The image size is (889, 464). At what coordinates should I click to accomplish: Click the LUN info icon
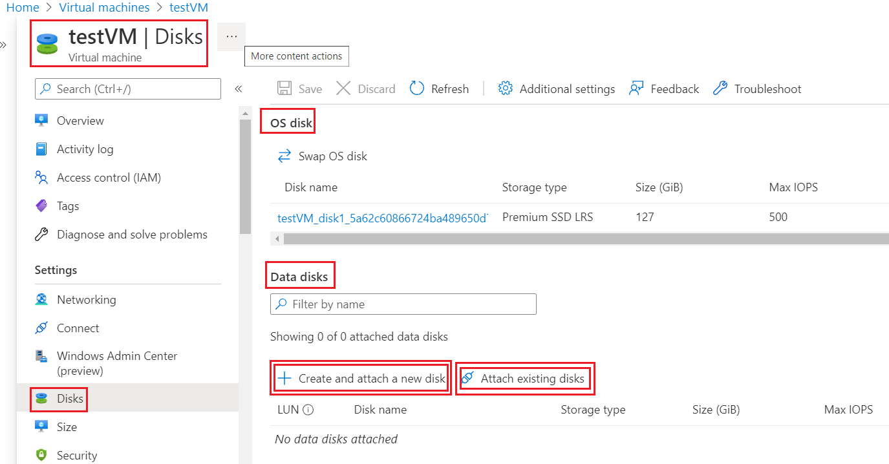point(308,410)
